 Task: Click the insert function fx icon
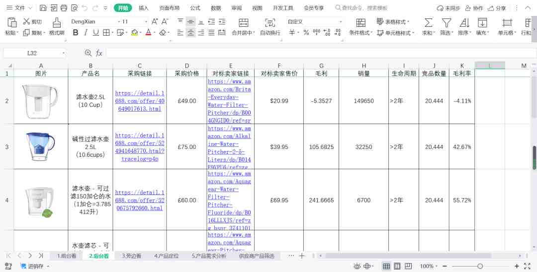99,53
